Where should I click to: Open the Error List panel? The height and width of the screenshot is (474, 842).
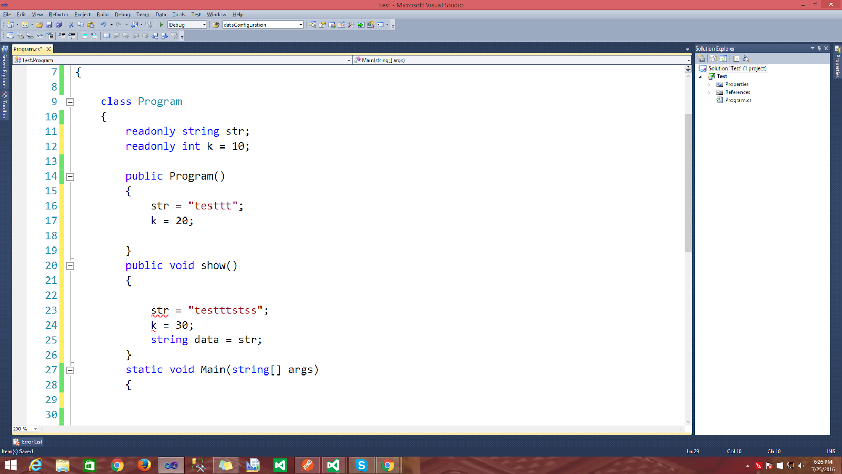[x=27, y=441]
